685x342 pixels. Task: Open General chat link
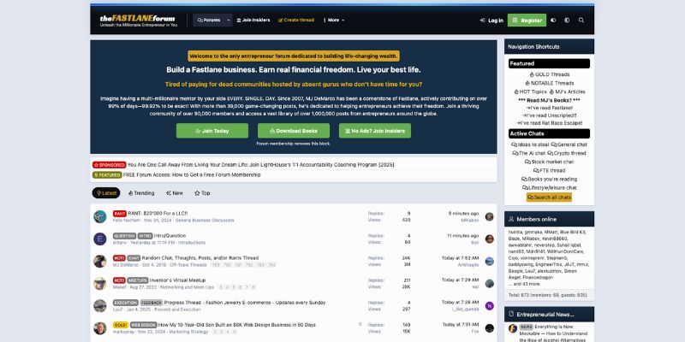[569, 144]
